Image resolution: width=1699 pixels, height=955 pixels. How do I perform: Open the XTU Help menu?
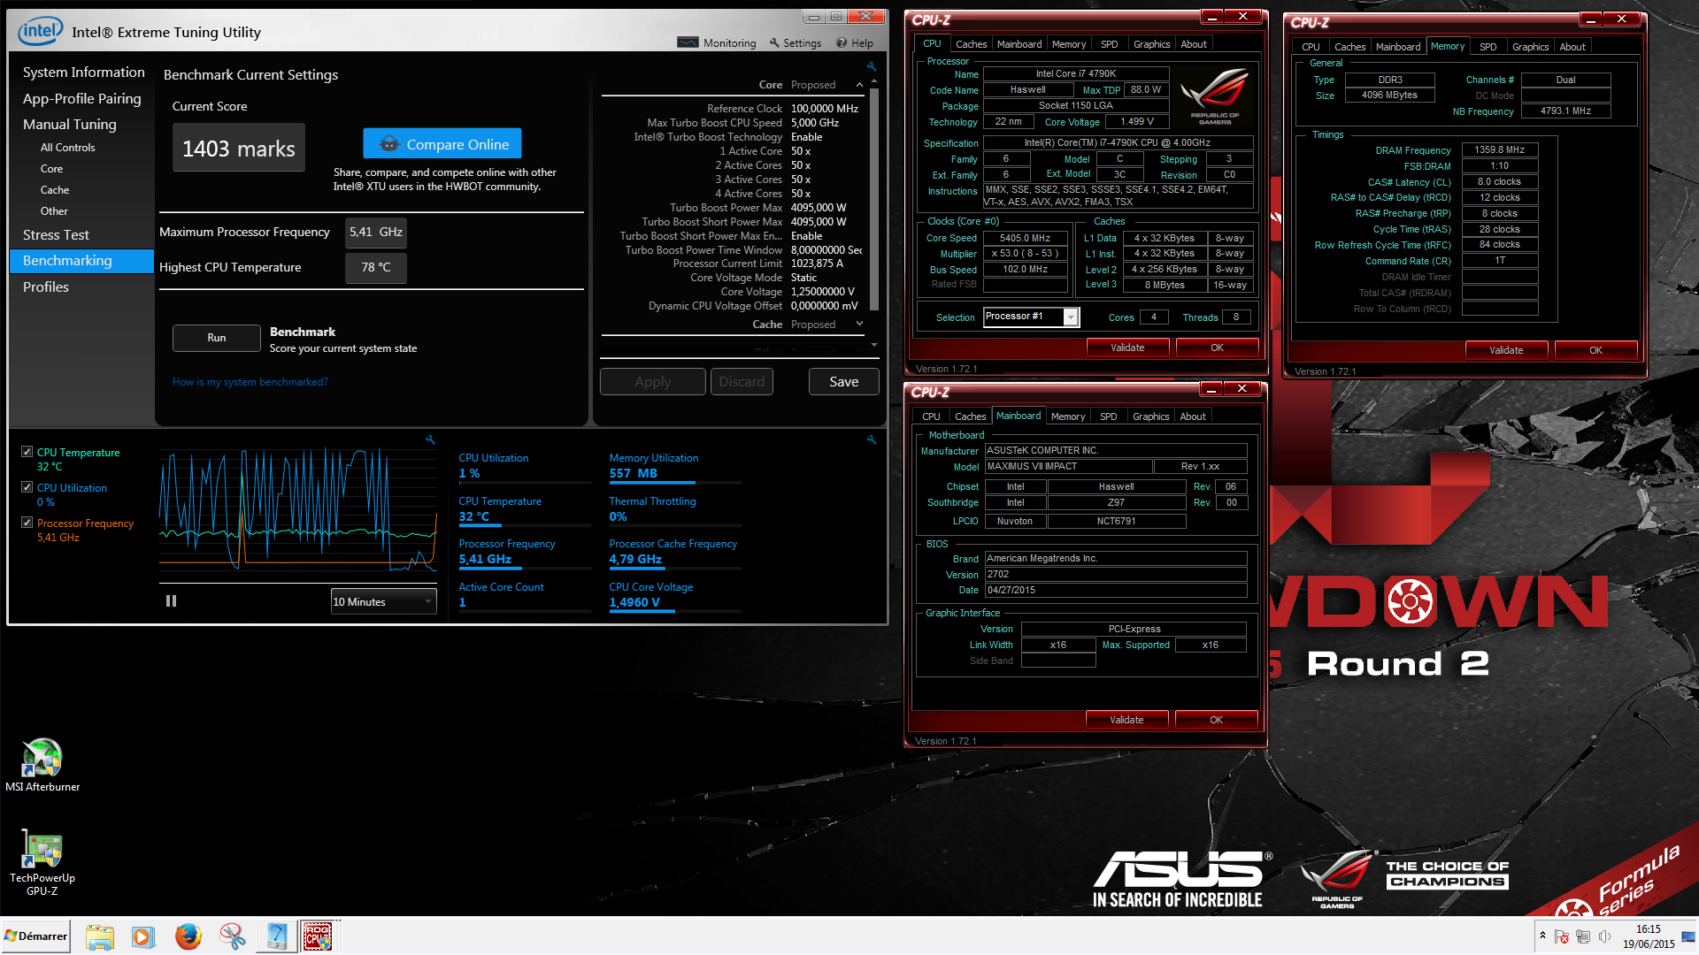click(x=855, y=42)
